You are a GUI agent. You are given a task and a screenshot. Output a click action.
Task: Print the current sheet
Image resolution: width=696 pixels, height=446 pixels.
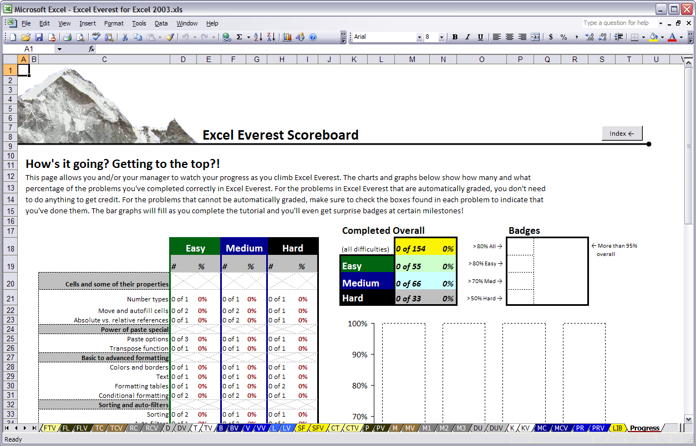tap(67, 37)
